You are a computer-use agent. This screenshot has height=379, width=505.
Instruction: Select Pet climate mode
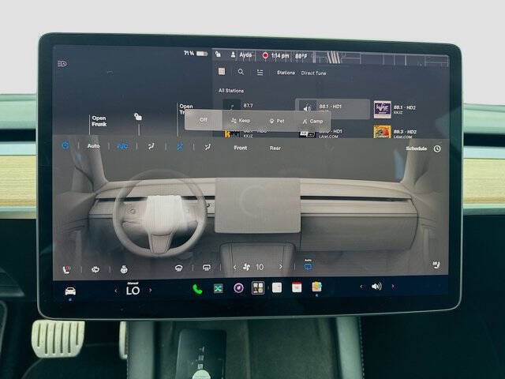pos(277,121)
